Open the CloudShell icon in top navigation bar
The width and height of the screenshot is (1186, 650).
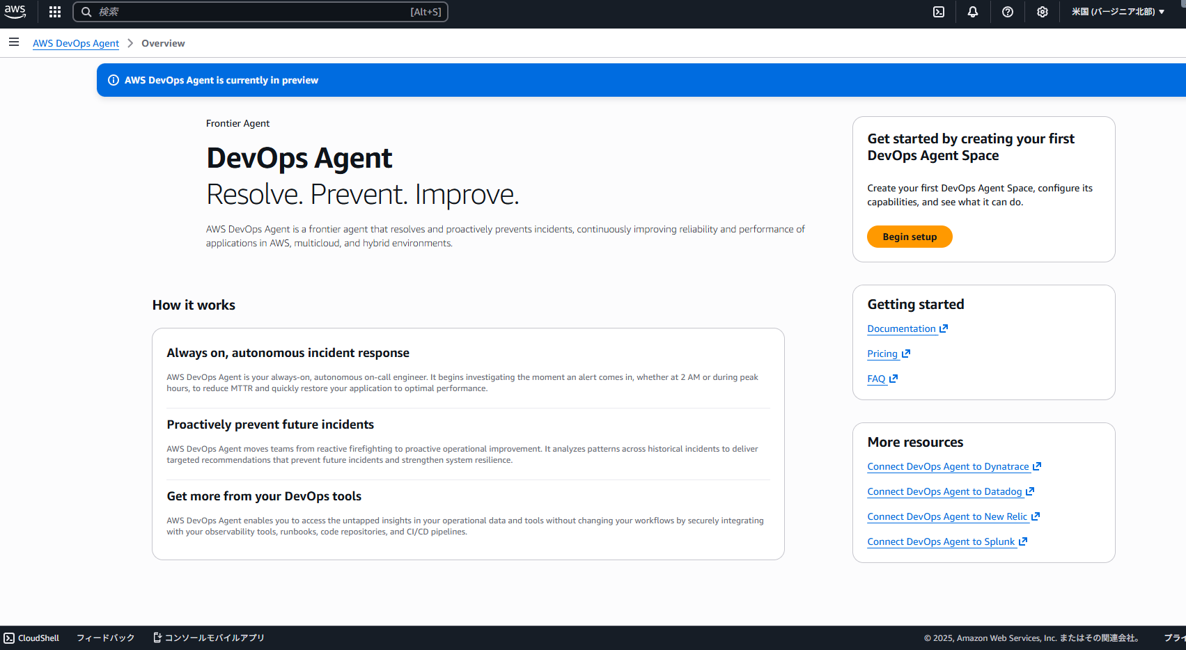[x=938, y=12]
